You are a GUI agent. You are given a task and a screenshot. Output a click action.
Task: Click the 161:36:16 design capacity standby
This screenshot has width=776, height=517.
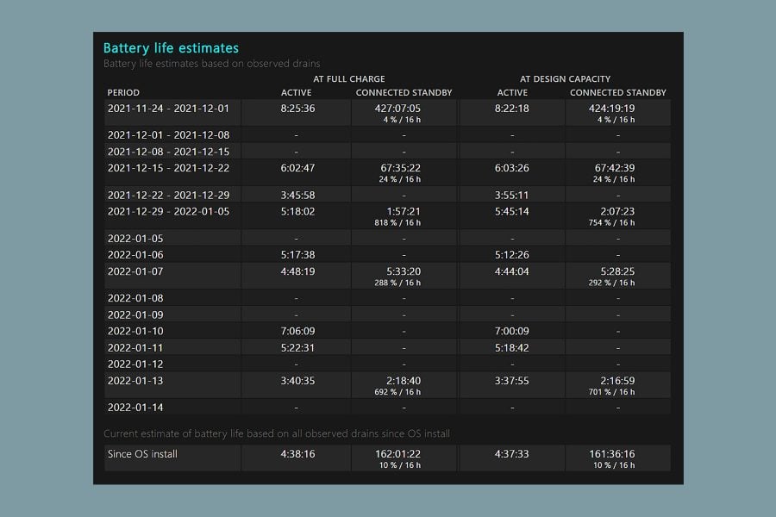click(611, 454)
